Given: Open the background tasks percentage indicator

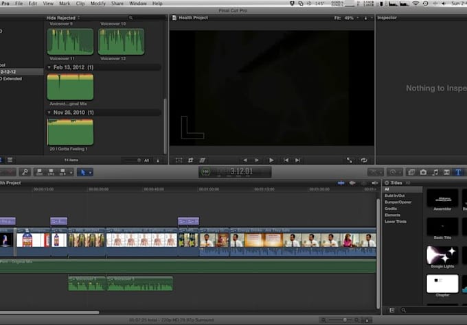Looking at the screenshot, I should pos(205,172).
